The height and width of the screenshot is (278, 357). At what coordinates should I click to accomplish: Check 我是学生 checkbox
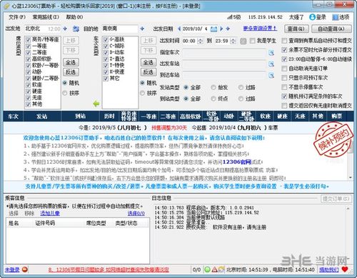(253, 41)
